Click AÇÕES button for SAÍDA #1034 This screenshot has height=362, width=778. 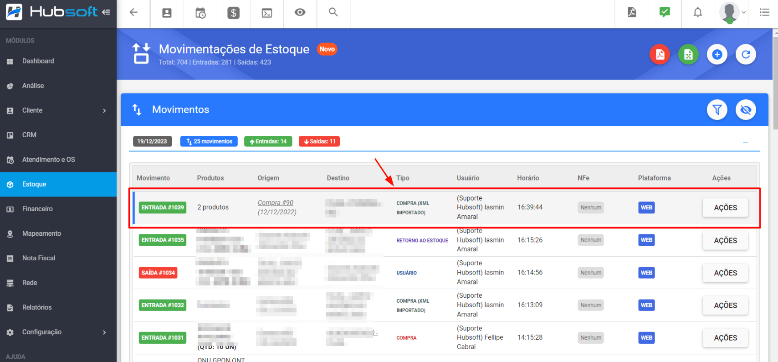(x=725, y=273)
